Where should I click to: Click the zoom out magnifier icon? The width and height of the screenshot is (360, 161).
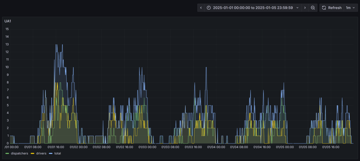click(x=313, y=8)
